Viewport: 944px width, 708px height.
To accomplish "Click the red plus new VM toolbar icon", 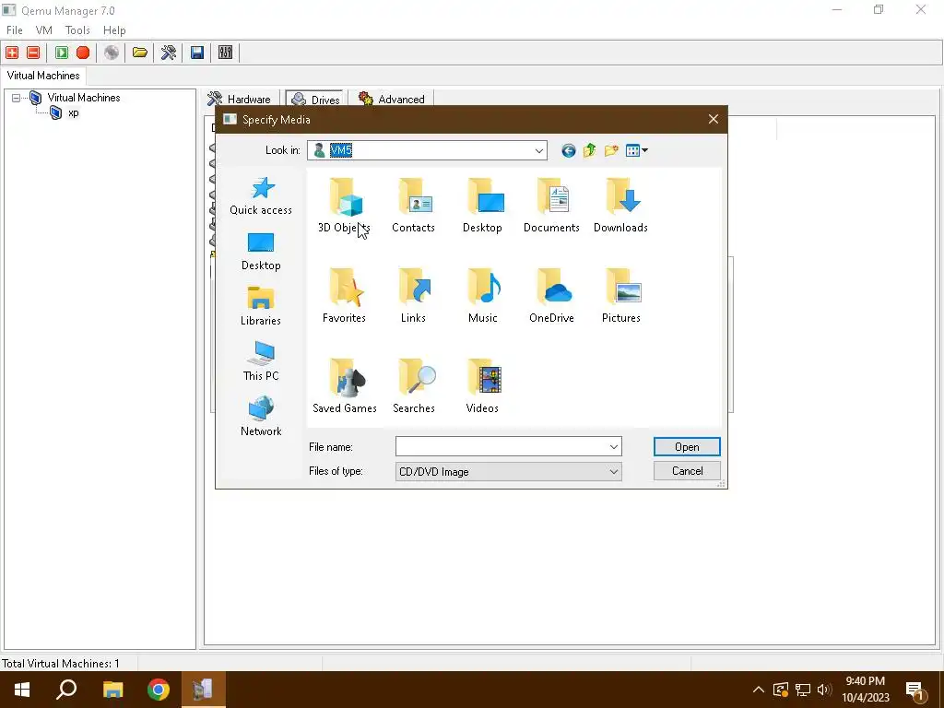I will click(12, 53).
